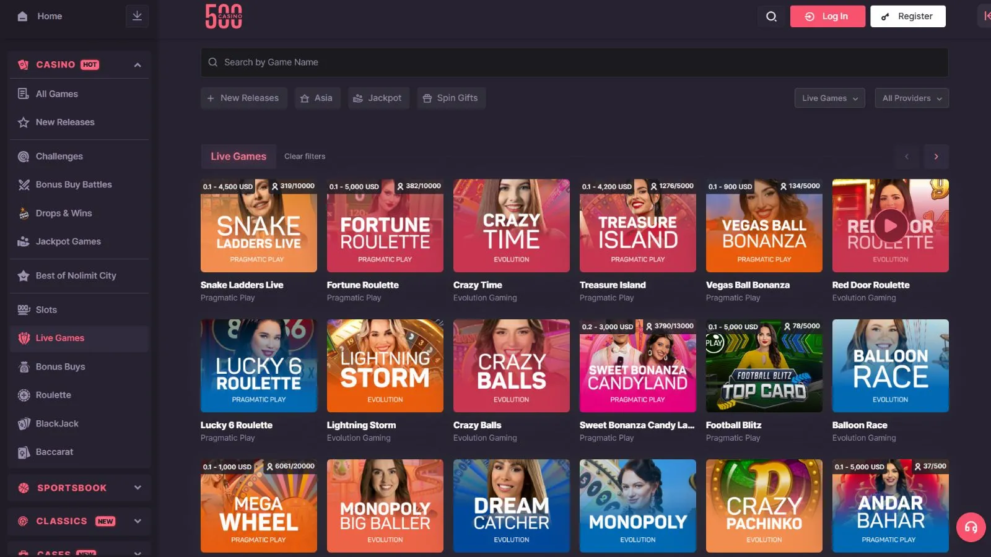Click the 500 Casino logo
This screenshot has height=557, width=991.
pos(224,17)
